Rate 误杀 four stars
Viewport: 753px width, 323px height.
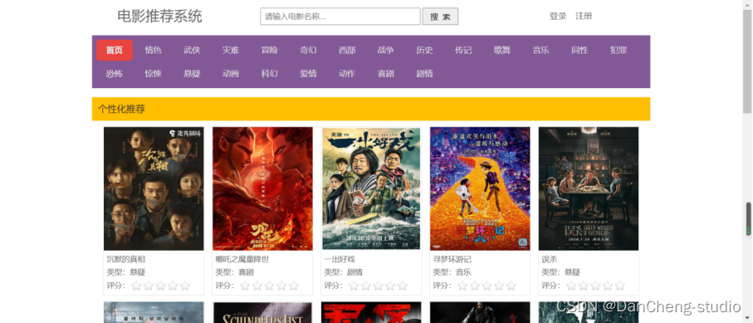tap(608, 286)
